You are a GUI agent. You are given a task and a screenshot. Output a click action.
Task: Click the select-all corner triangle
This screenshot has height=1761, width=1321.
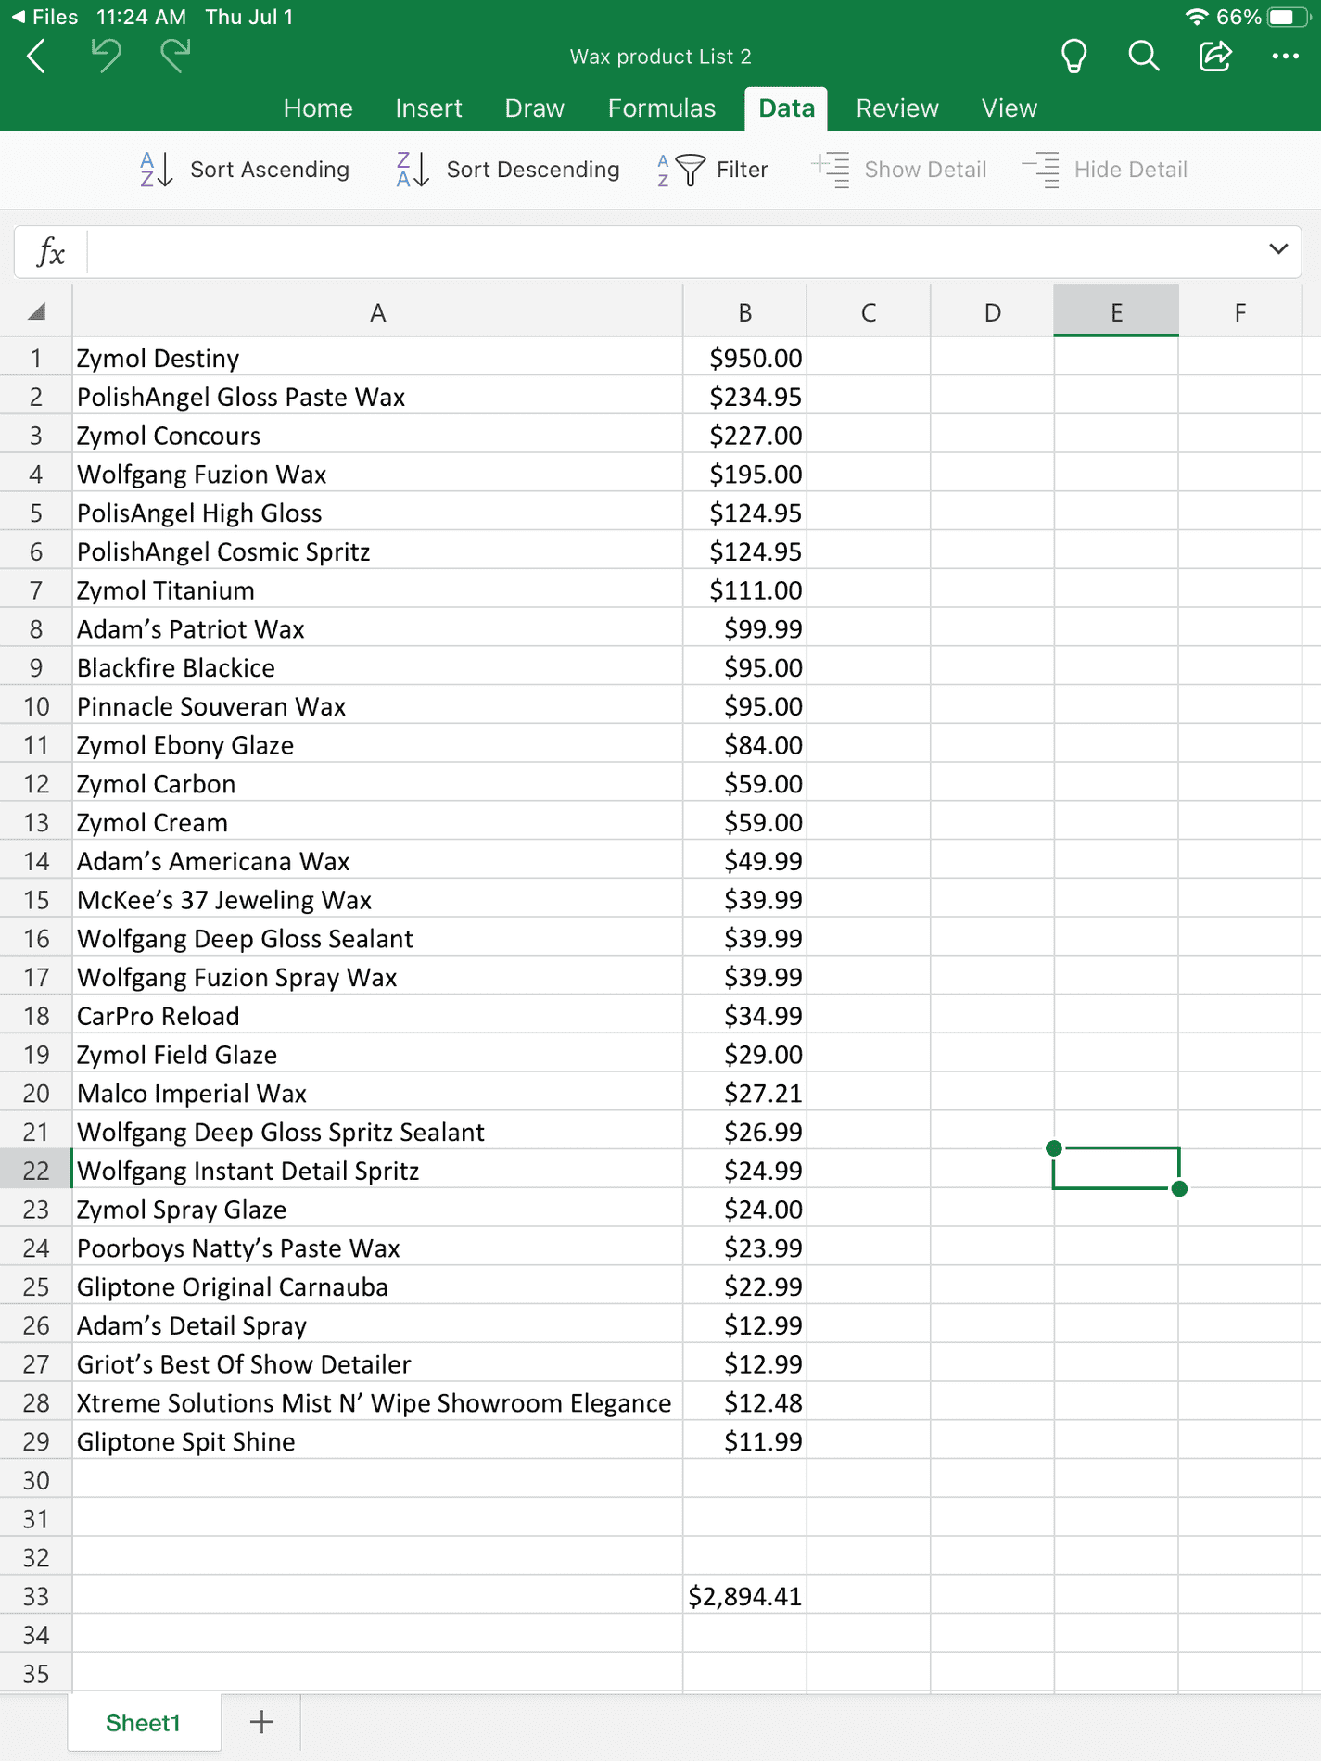(36, 311)
